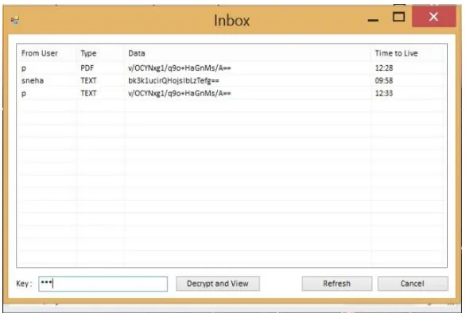Screen dimensions: 466x313
Task: Click the Inbox window application icon
Action: (15, 20)
